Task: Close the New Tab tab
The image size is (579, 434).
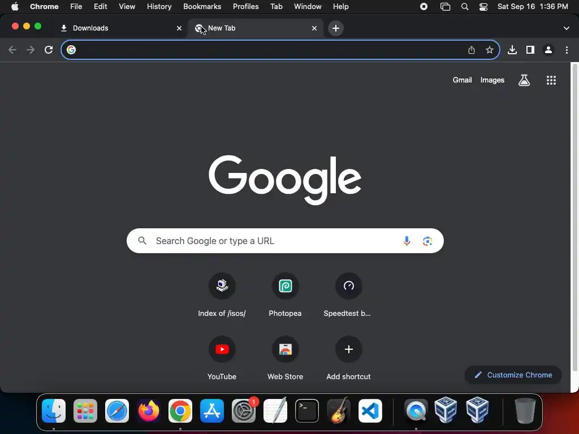Action: pos(314,28)
